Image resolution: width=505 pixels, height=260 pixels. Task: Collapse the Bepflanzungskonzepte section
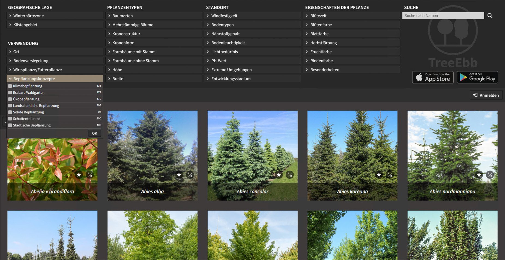point(55,79)
